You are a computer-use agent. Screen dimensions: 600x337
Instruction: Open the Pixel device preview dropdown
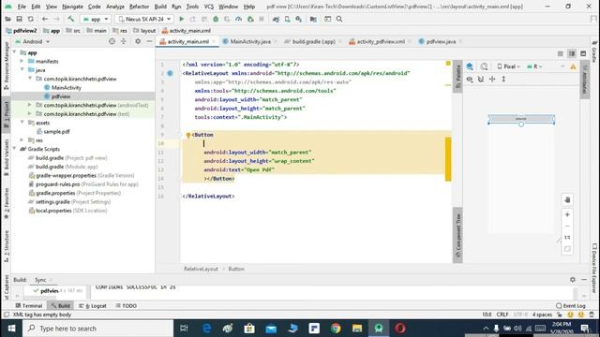point(508,66)
